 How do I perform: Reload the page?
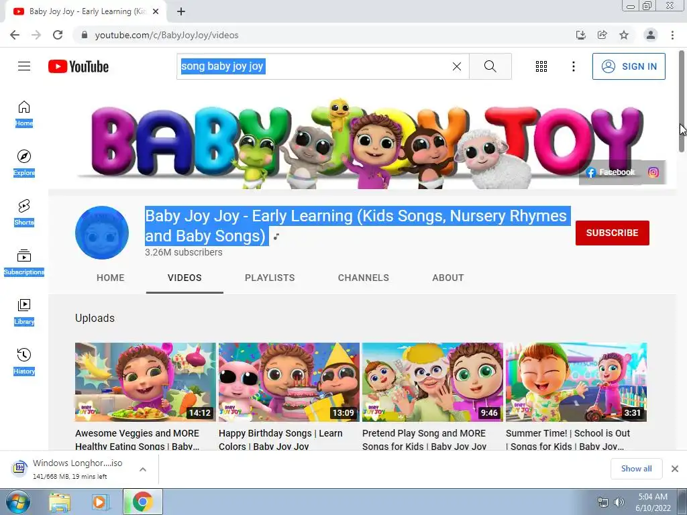[x=58, y=35]
